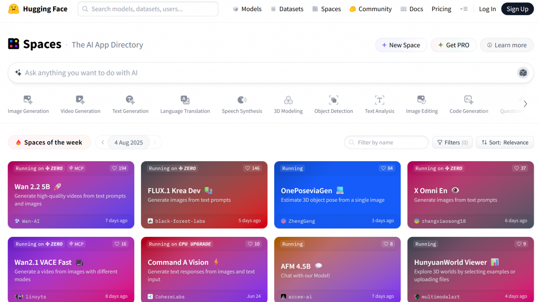Open the OnePoseviaGen space card

click(x=337, y=194)
